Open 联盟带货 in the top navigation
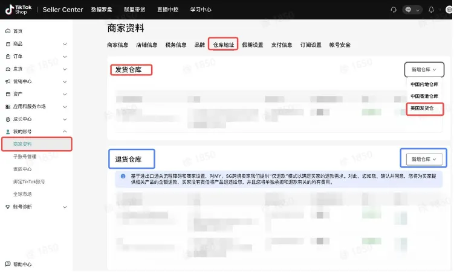454x273 pixels. (135, 10)
